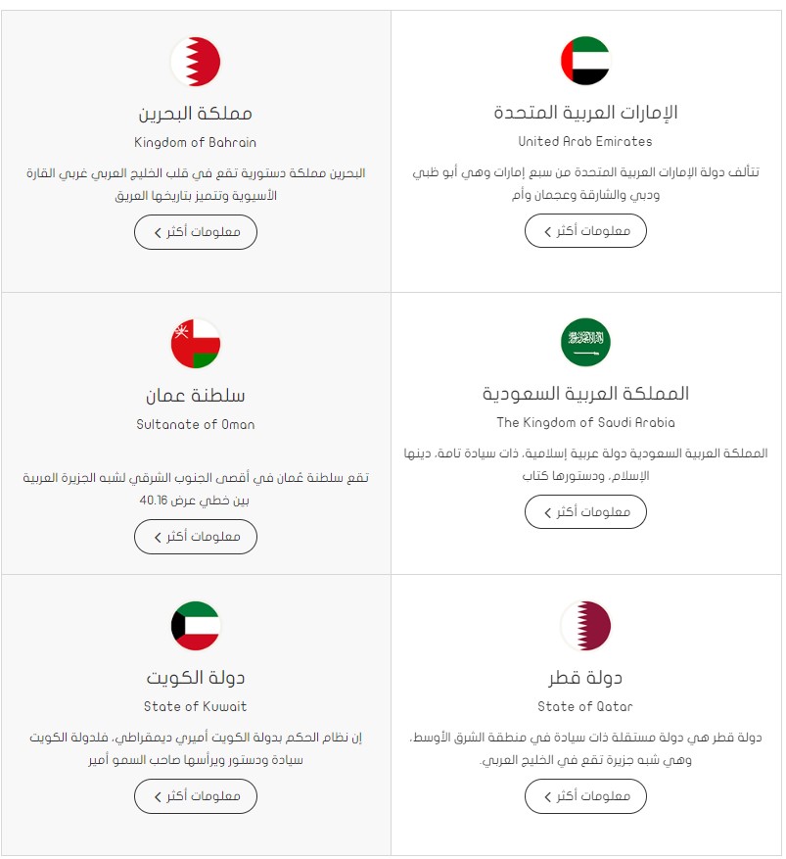
Task: Click the 'State of Qatar' English title
Action: [585, 706]
